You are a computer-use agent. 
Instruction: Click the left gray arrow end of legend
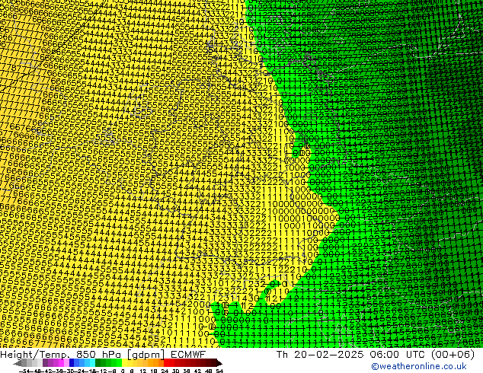click(18, 363)
